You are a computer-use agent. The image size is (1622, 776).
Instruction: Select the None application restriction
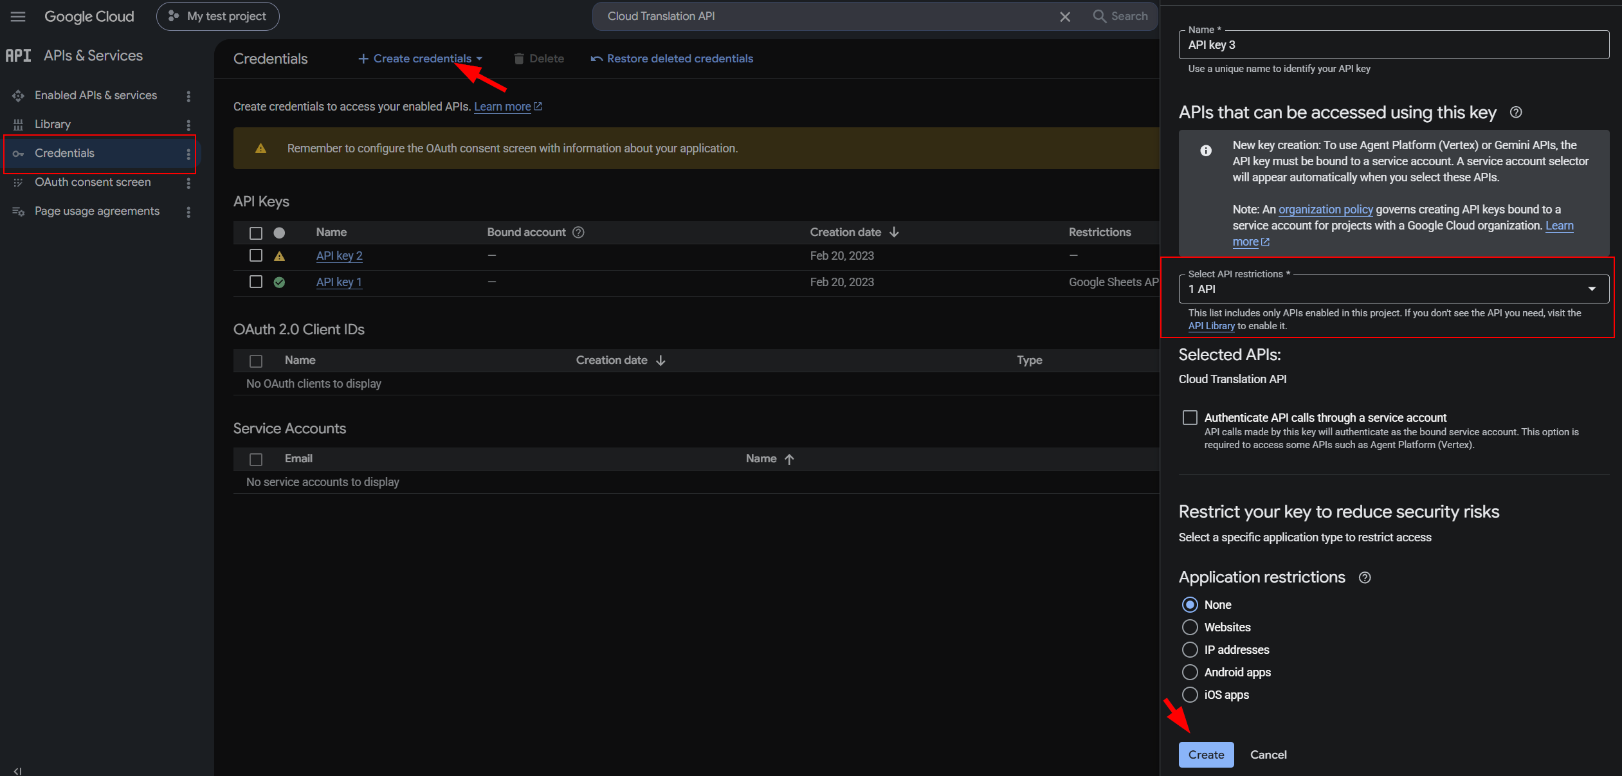click(x=1190, y=605)
